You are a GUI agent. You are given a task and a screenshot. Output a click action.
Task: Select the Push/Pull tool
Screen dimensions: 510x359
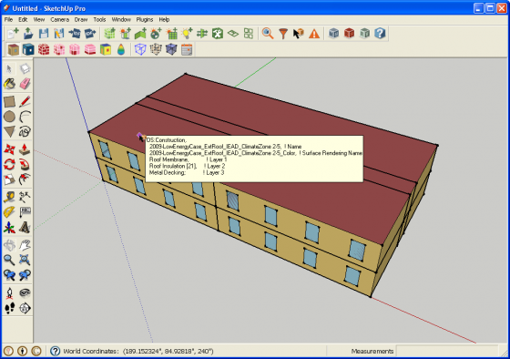pos(25,149)
